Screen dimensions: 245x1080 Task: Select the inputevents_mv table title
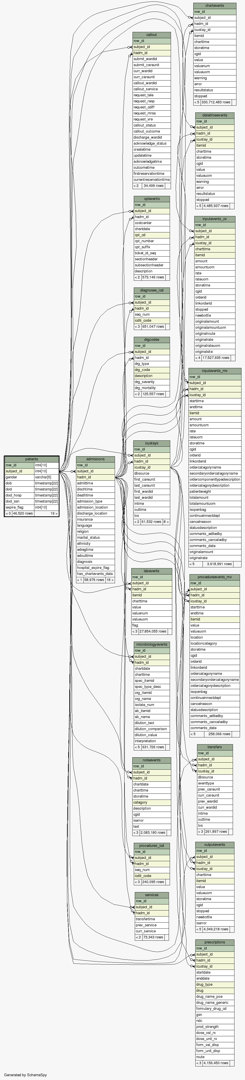point(214,371)
